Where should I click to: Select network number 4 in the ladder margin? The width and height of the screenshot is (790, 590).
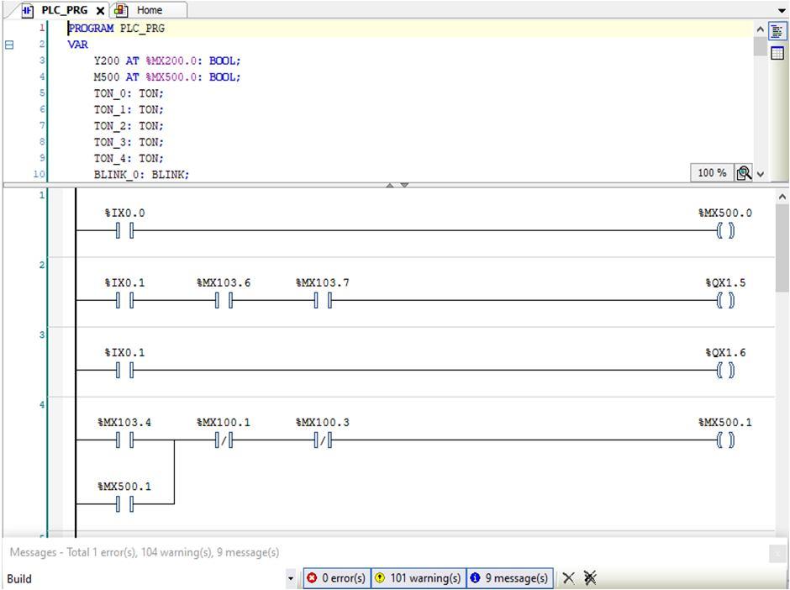41,404
